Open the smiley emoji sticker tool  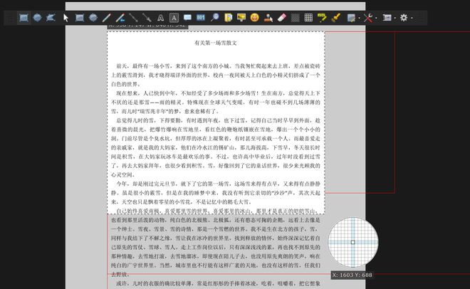pos(255,17)
